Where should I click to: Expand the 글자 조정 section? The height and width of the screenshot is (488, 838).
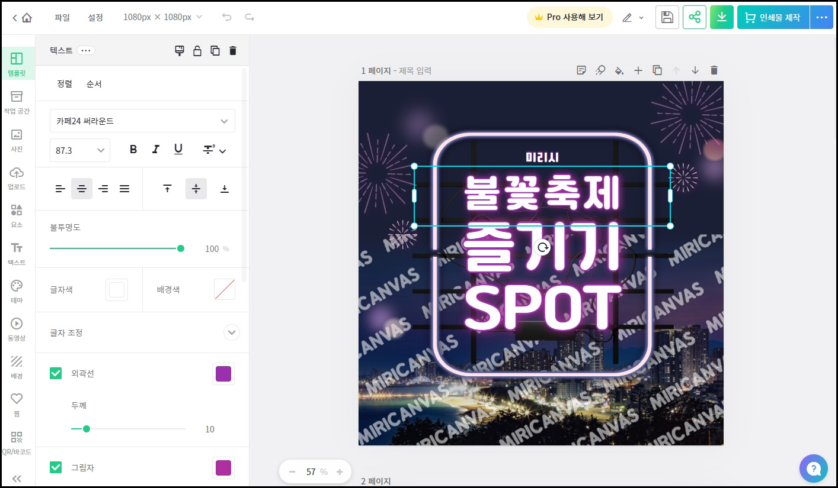[x=232, y=332]
